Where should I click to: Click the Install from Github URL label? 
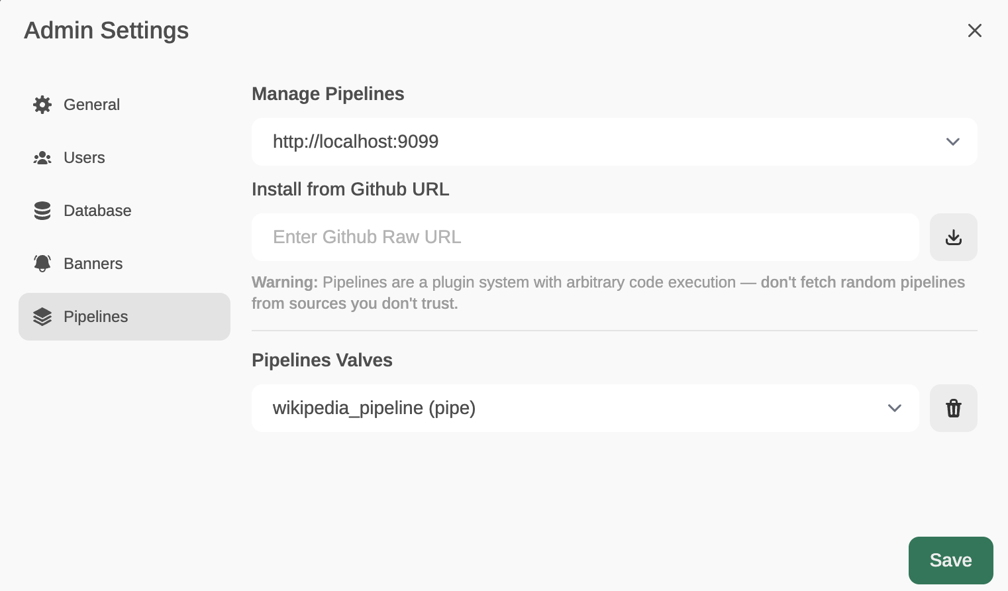(x=350, y=189)
